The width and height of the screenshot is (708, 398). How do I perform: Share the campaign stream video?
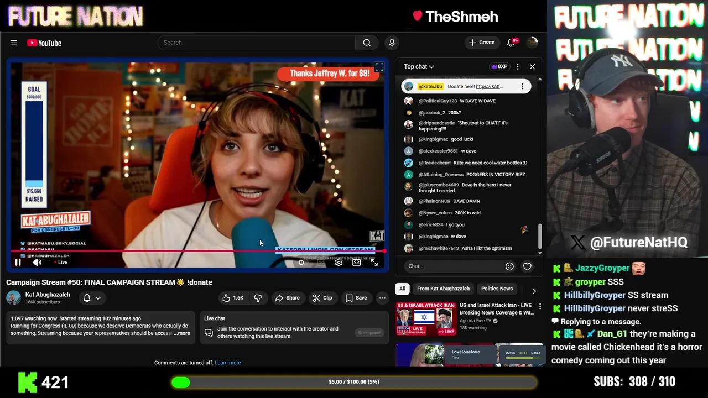tap(288, 298)
